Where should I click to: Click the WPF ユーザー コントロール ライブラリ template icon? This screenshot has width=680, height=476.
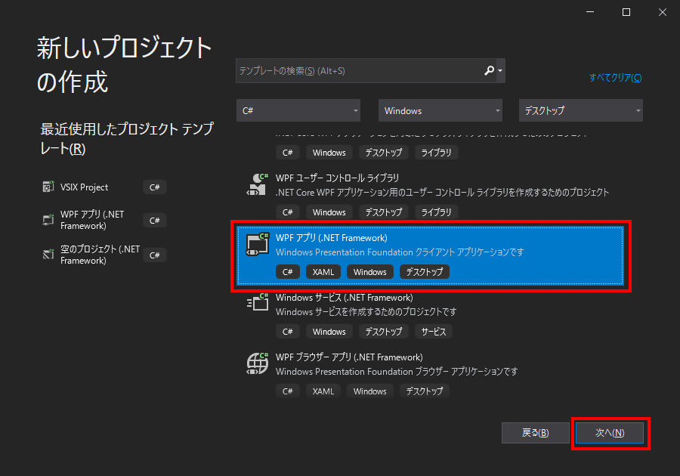[257, 184]
